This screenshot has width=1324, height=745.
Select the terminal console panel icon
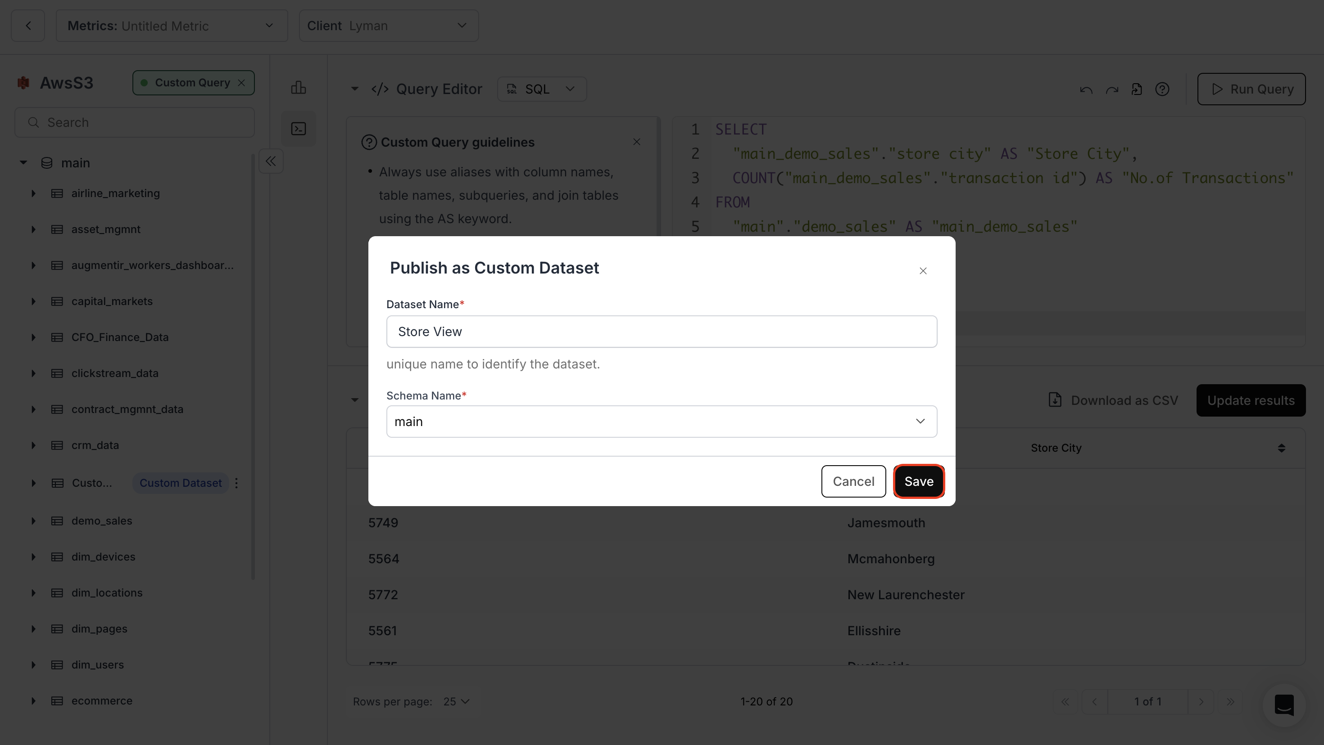coord(299,128)
